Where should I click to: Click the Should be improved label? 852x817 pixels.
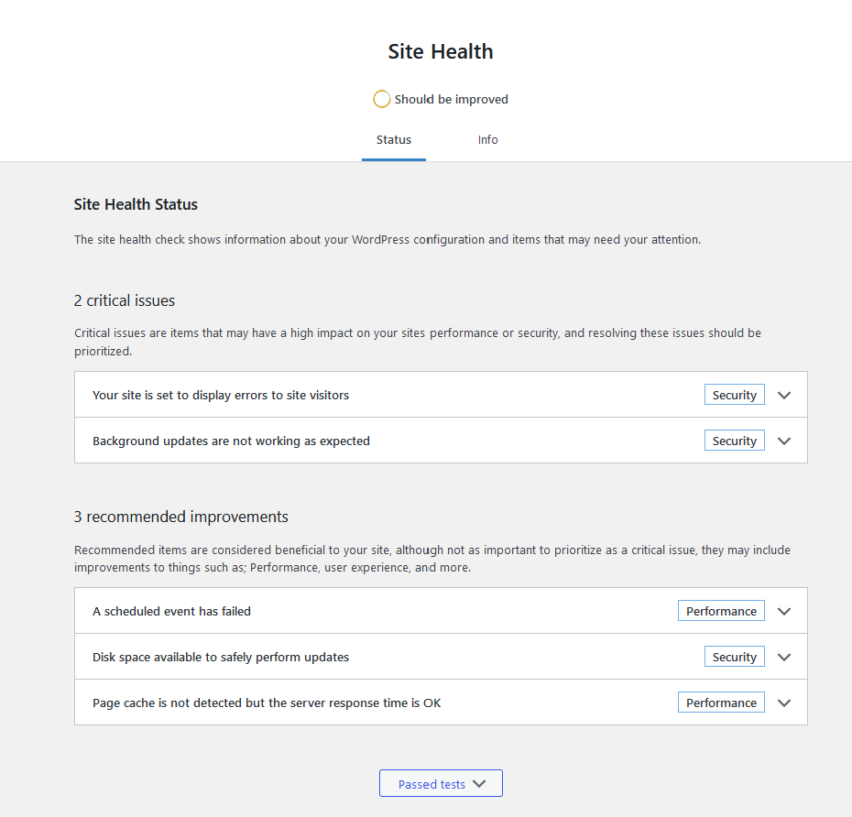click(451, 99)
